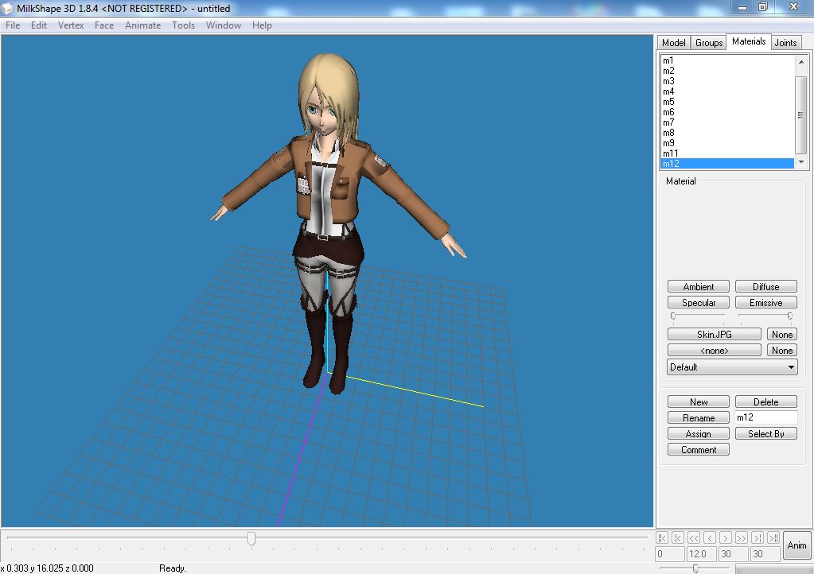Click the materials list scroll-down arrow

click(x=801, y=162)
